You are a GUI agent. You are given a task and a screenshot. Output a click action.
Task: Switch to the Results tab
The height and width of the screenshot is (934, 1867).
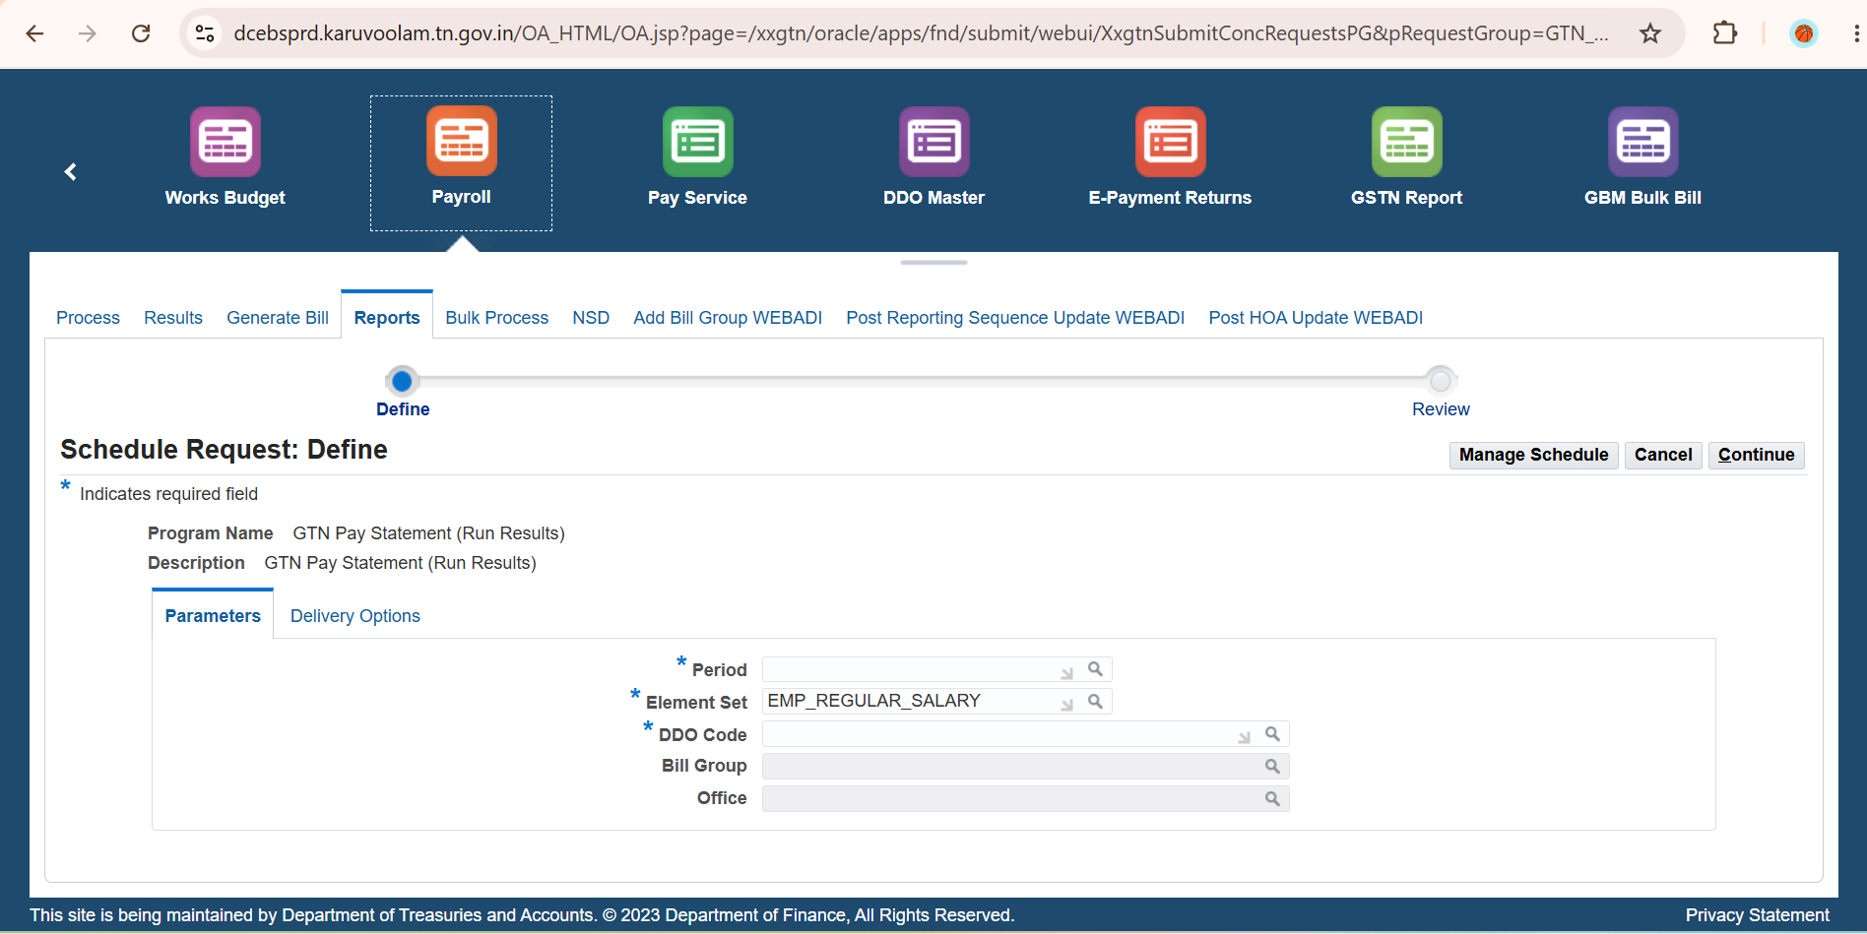173,318
